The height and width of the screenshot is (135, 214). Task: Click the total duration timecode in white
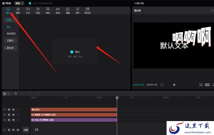pos(152,85)
